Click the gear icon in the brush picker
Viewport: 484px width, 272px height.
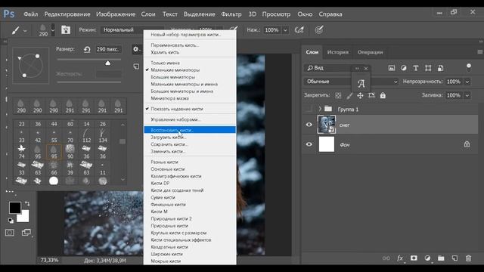[x=136, y=49]
